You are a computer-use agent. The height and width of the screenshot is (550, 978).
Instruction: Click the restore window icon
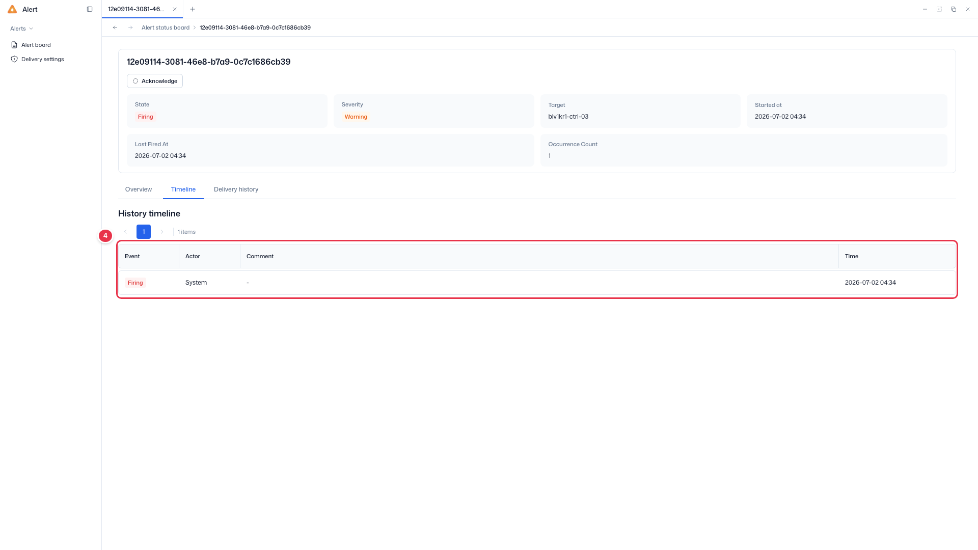[x=954, y=9]
